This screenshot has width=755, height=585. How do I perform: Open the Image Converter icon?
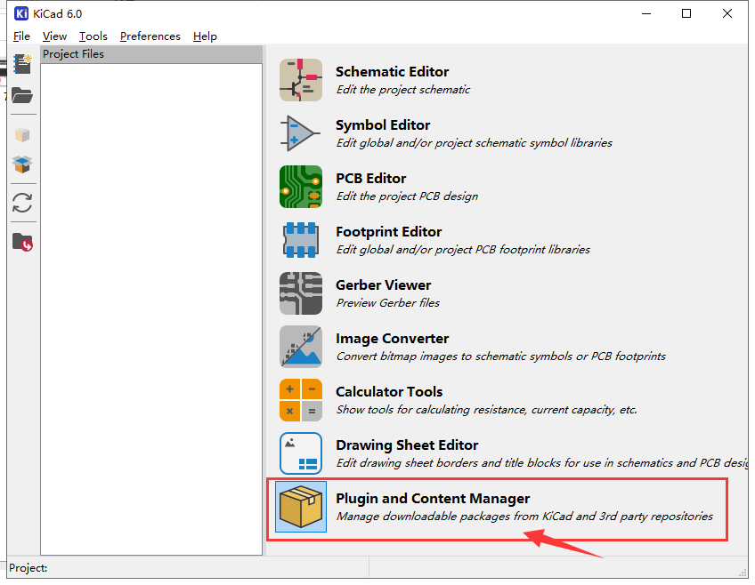(301, 347)
